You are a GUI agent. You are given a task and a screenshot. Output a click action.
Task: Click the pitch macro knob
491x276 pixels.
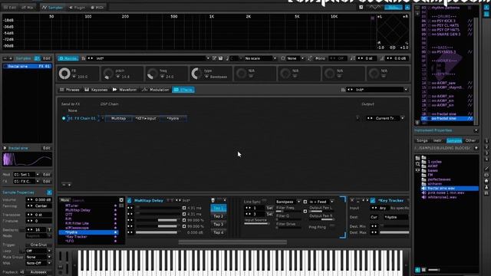click(108, 74)
